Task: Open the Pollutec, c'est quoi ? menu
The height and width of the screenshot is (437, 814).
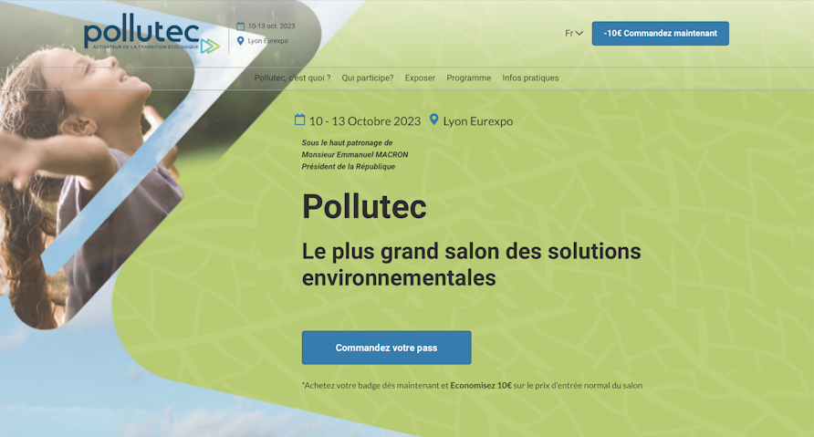Action: point(292,78)
